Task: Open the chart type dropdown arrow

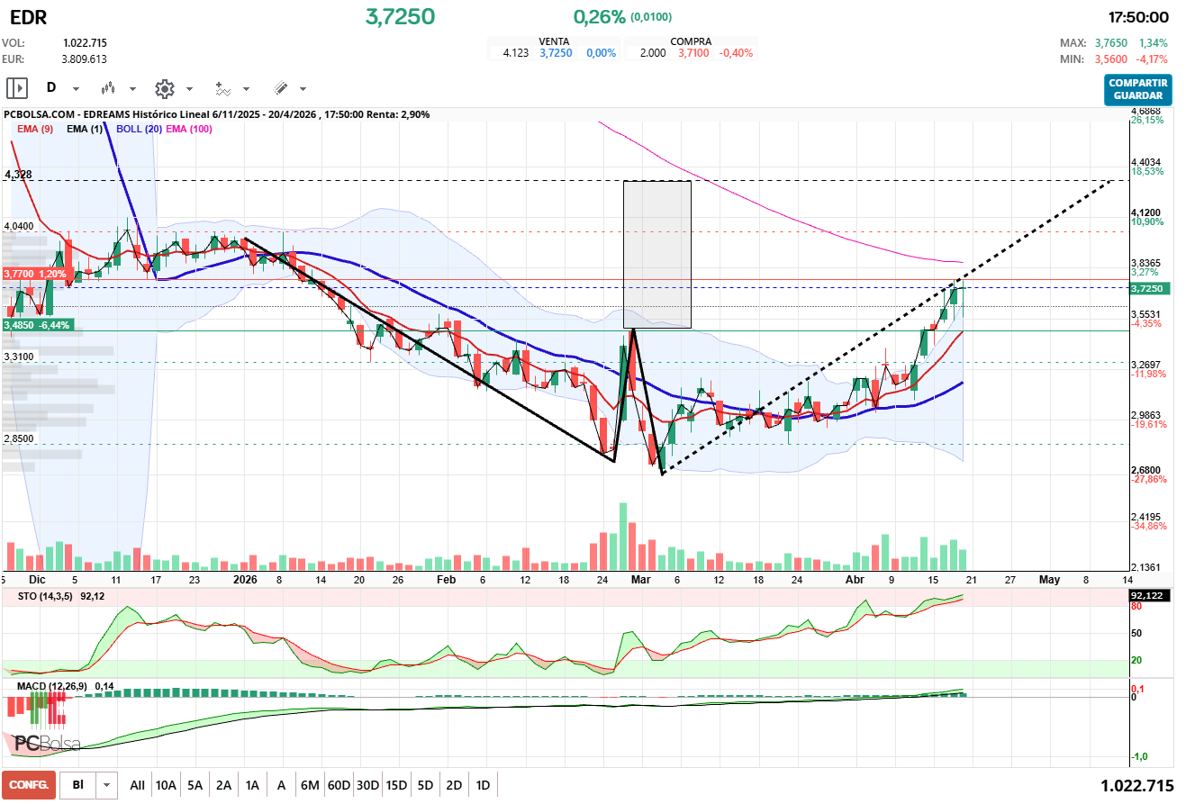Action: coord(132,89)
